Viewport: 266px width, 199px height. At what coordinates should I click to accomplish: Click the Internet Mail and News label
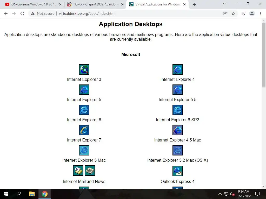[84, 181]
